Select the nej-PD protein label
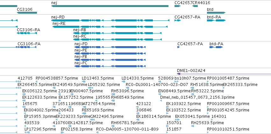 [x=81, y=44]
